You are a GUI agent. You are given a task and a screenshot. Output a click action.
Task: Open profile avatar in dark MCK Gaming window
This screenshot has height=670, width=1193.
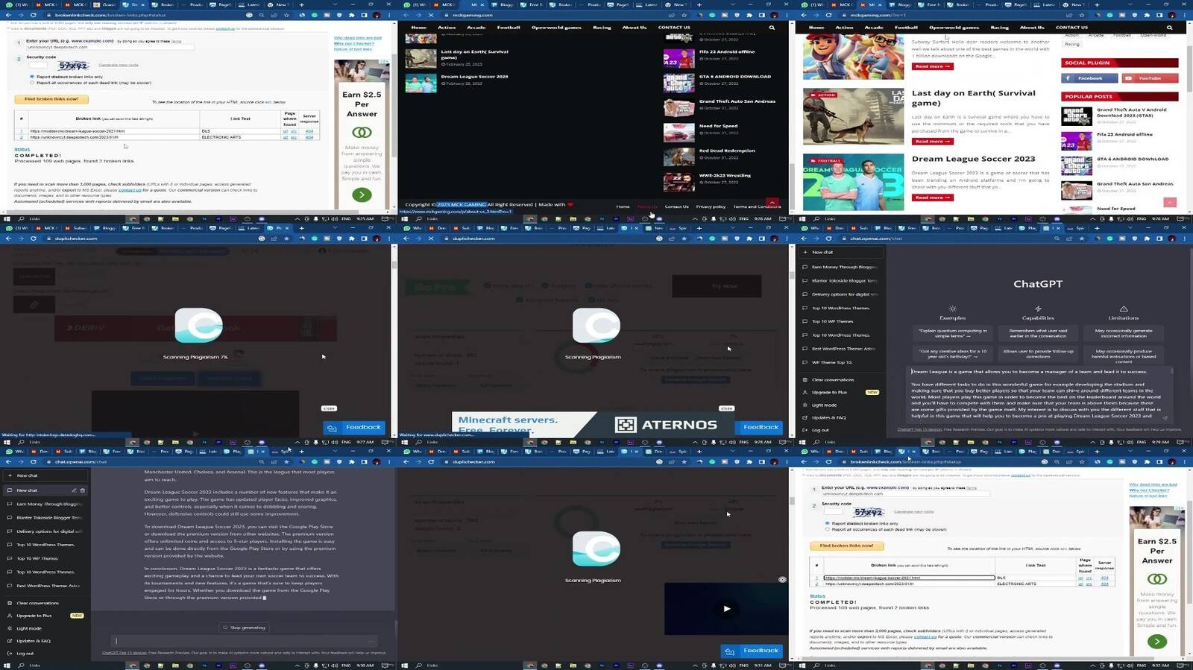774,15
